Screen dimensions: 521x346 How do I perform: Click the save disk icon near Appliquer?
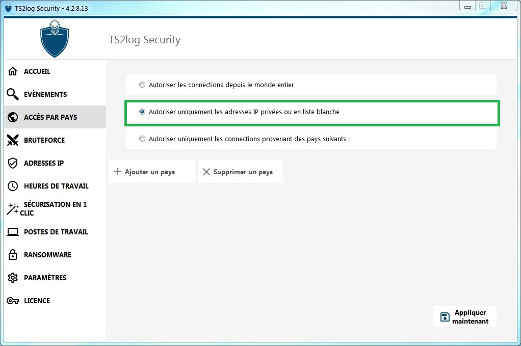(x=445, y=317)
